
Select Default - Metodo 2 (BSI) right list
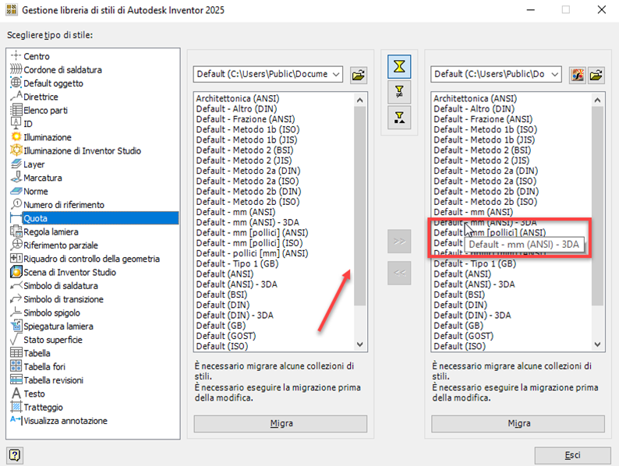click(x=483, y=150)
